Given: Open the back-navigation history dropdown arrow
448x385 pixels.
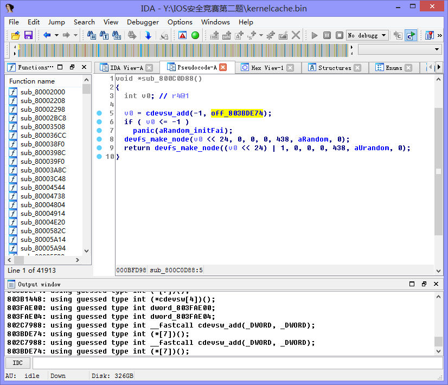Looking at the screenshot, I should [x=56, y=35].
